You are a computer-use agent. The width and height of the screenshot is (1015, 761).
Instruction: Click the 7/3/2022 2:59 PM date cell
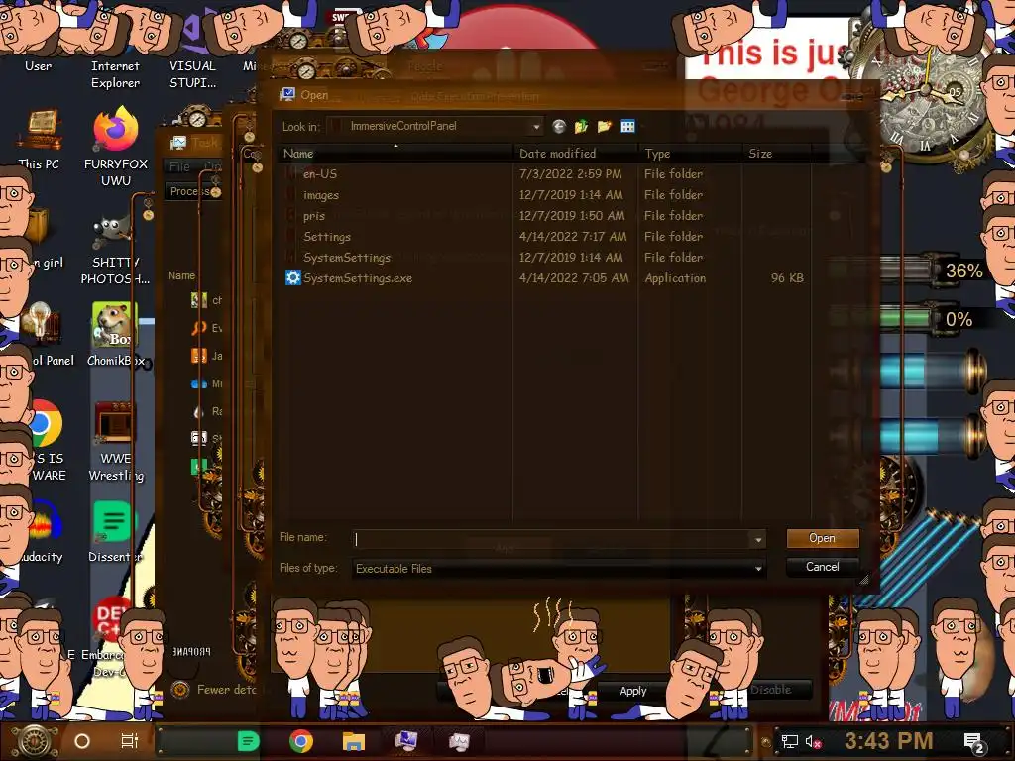[x=570, y=174]
